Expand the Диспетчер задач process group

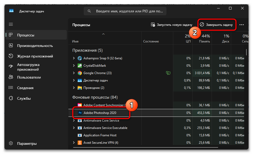coord(74,80)
